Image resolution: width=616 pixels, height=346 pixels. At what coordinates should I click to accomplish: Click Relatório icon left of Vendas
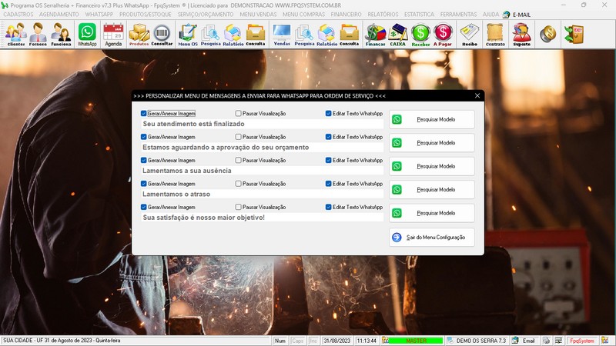(x=233, y=35)
